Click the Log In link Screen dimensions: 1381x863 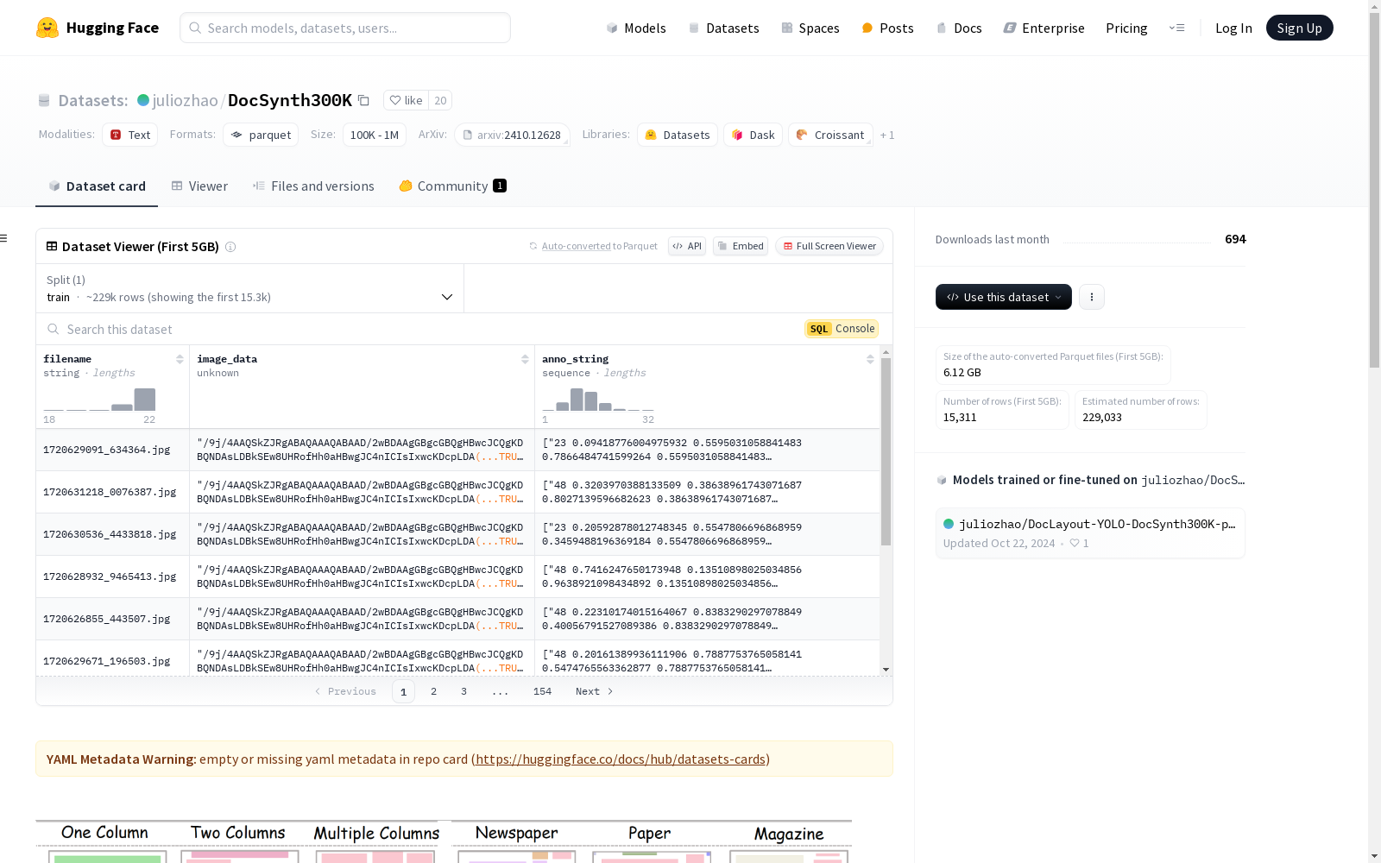pos(1233,28)
